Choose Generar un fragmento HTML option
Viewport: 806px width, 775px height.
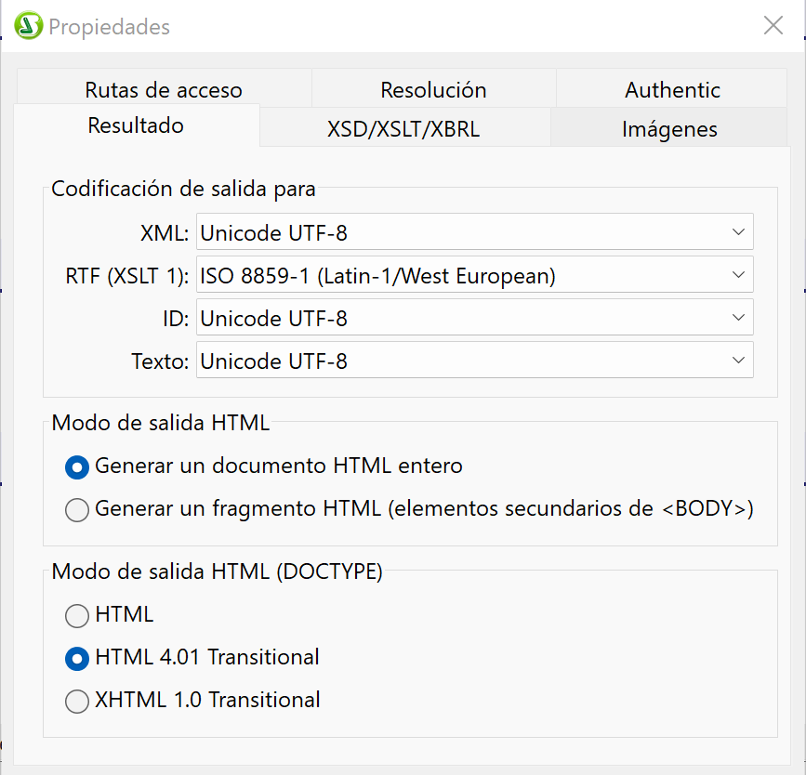[77, 509]
